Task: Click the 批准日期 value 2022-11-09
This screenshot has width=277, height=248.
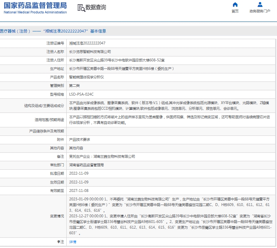Action: click(79, 174)
